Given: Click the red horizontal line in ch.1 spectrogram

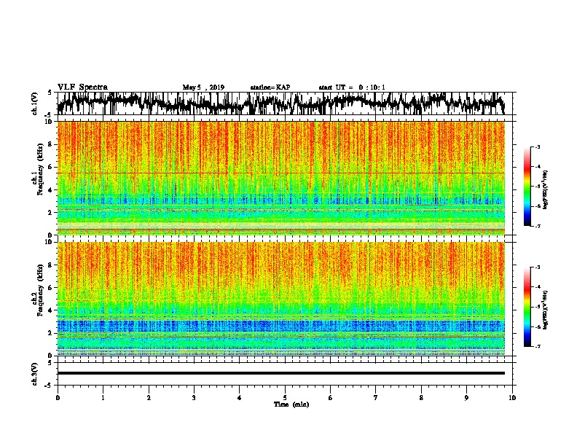Looking at the screenshot, I should (281, 173).
